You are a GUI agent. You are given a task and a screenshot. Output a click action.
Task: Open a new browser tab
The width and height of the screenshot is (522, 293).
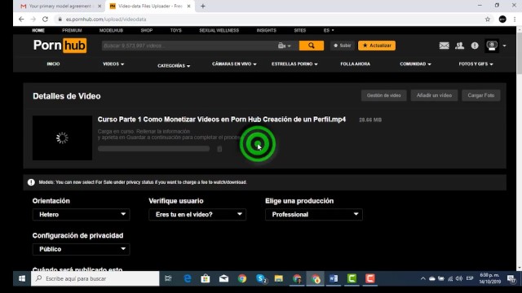pyautogui.click(x=203, y=6)
